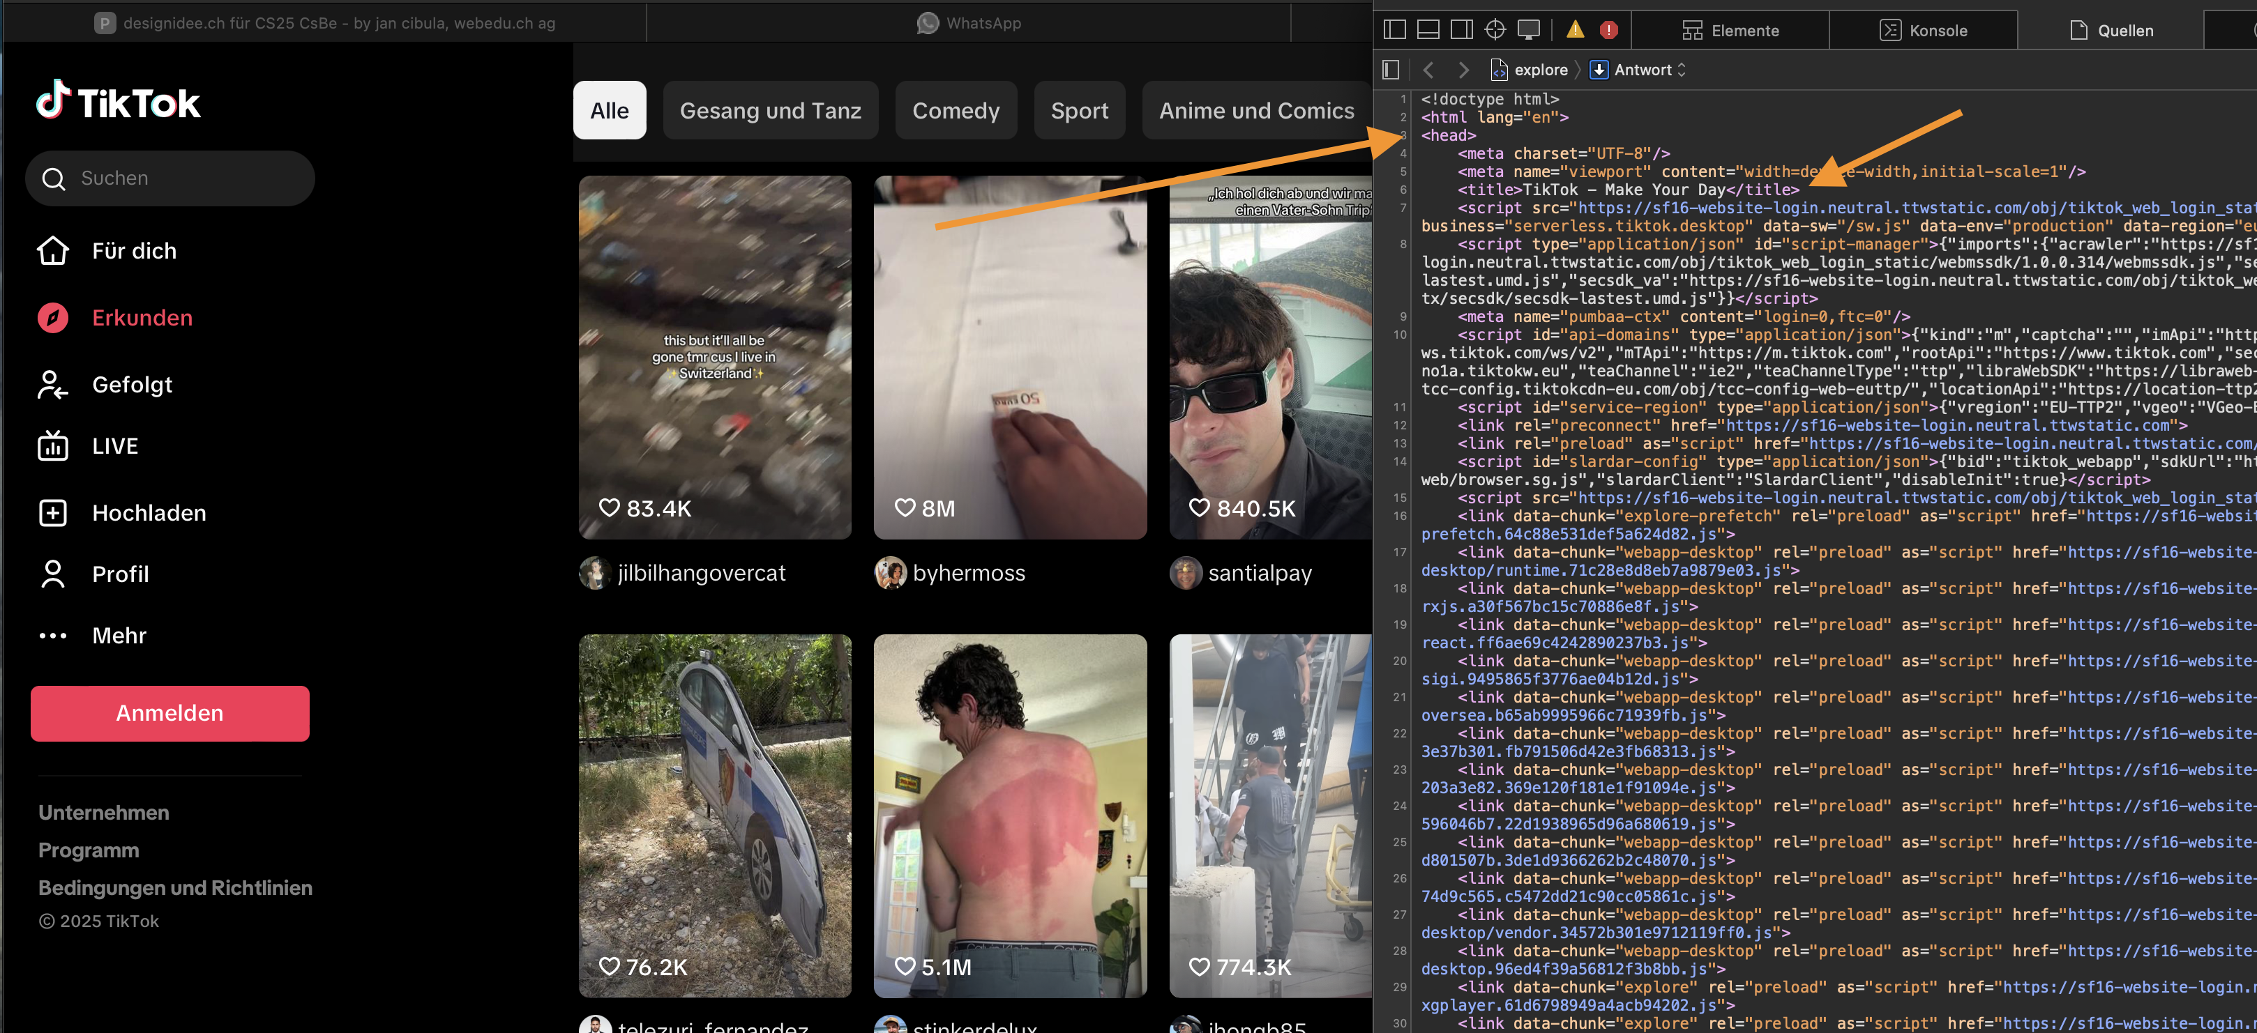Expand the Mehr menu in the sidebar

[x=119, y=636]
